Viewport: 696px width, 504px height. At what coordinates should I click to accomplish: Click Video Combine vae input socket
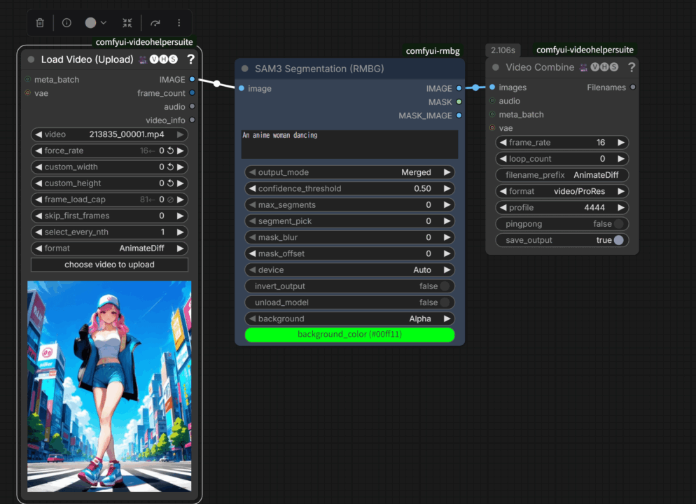point(492,128)
